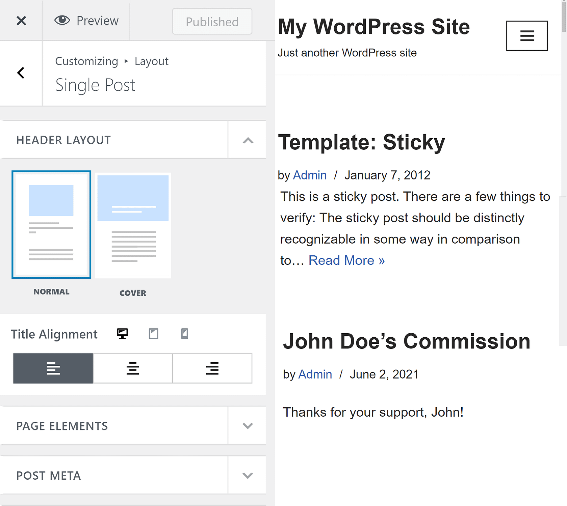Select right title alignment

coord(212,368)
